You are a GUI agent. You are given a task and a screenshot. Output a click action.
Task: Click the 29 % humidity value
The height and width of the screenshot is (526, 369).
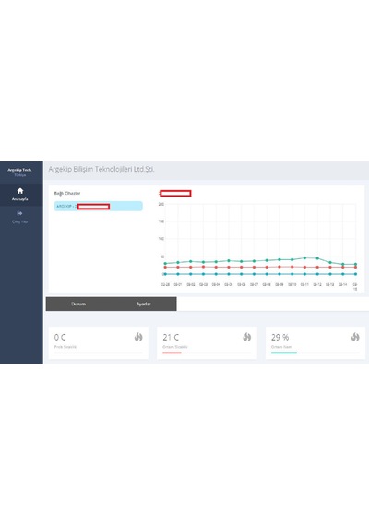pos(280,337)
